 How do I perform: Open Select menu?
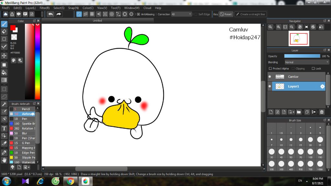(59, 8)
